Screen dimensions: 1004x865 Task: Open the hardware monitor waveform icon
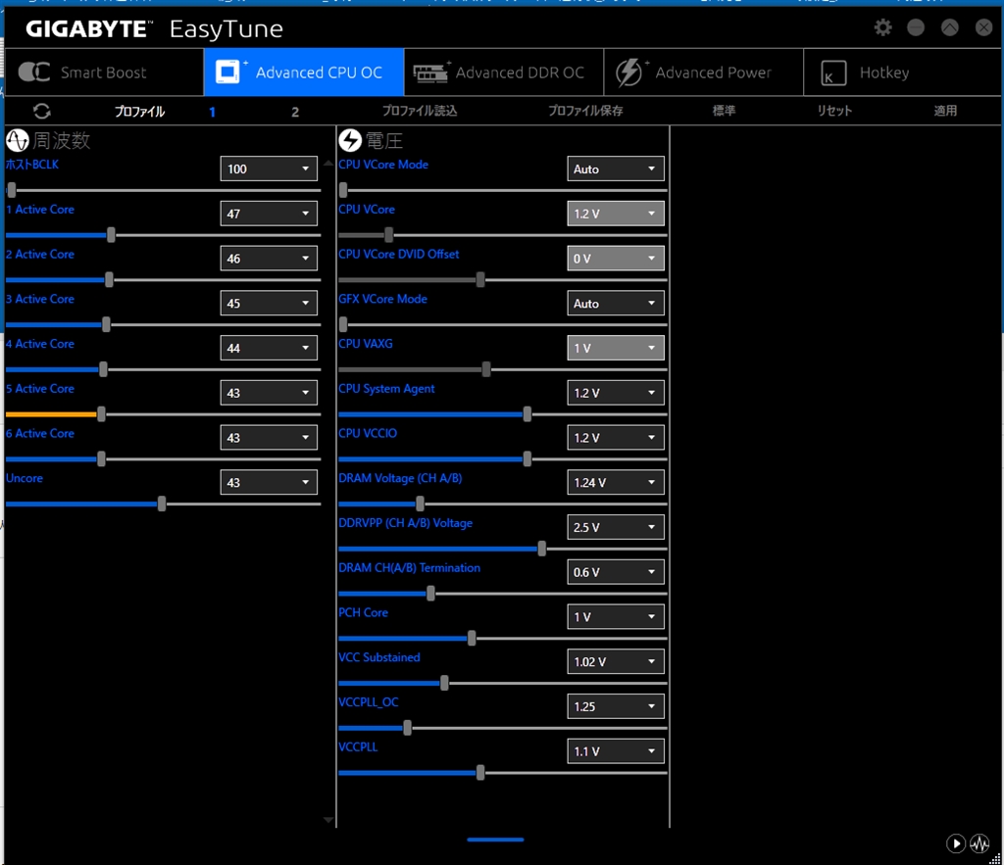979,843
